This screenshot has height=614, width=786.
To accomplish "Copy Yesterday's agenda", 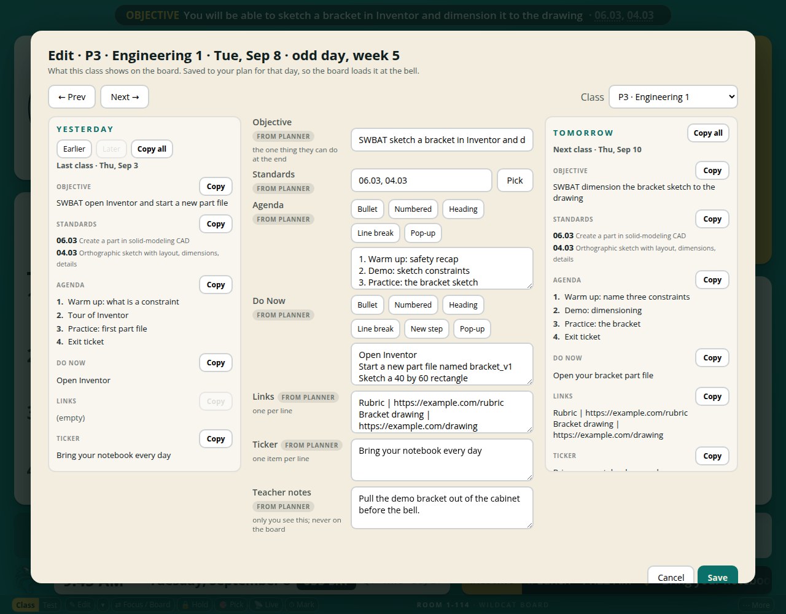I will click(216, 285).
